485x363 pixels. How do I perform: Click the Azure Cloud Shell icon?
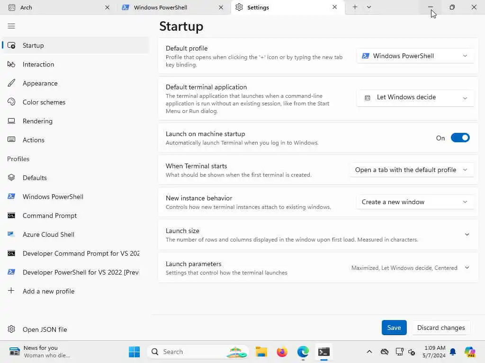tap(11, 234)
